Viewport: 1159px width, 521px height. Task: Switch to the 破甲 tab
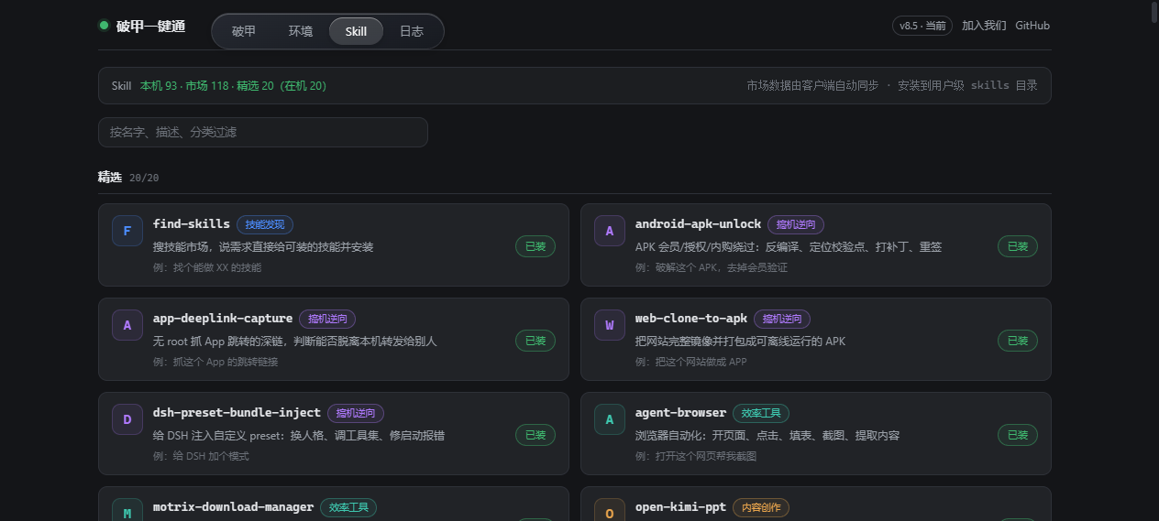click(244, 31)
